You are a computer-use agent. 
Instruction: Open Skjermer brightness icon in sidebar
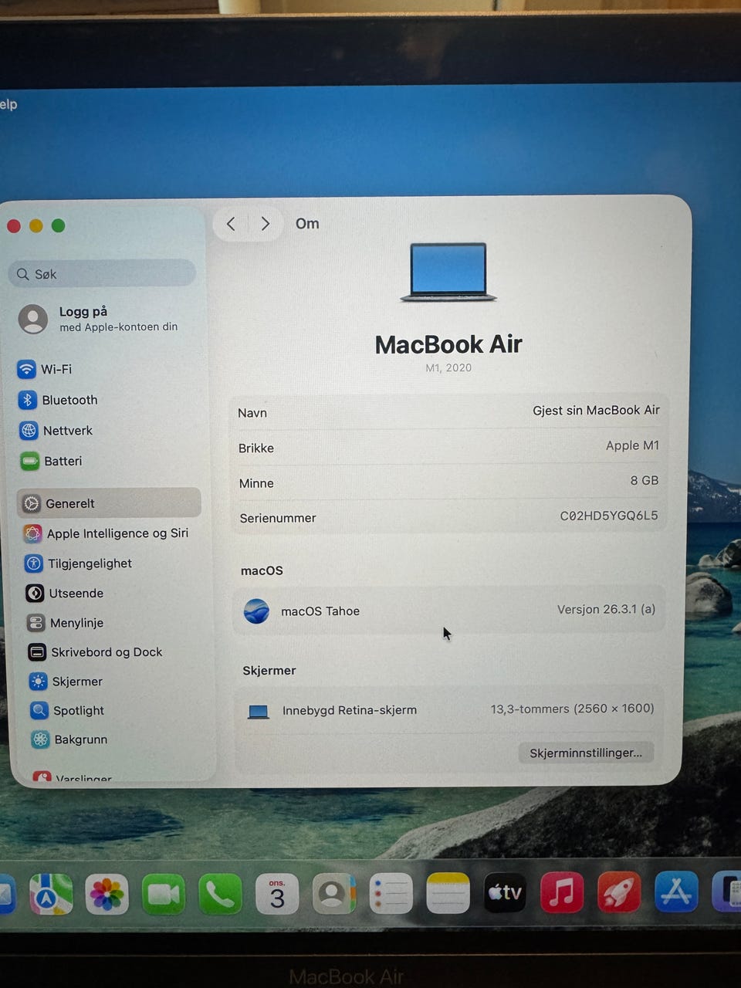click(38, 682)
